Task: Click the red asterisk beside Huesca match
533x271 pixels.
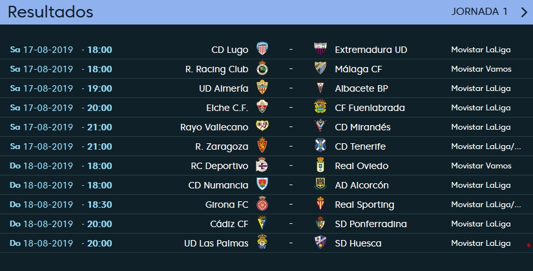Action: 528,246
